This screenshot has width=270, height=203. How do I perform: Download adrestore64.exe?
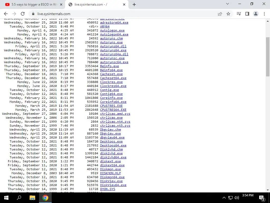[114, 22]
